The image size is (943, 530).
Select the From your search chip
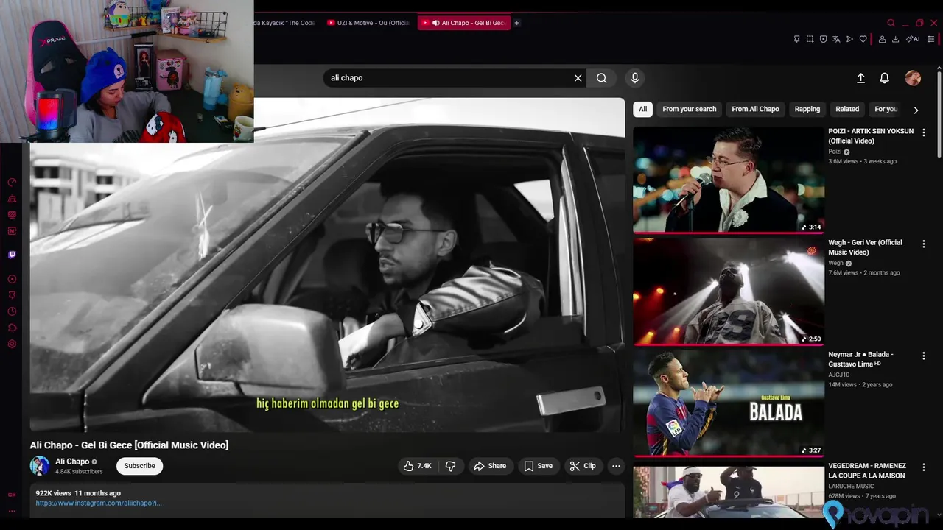pos(689,109)
